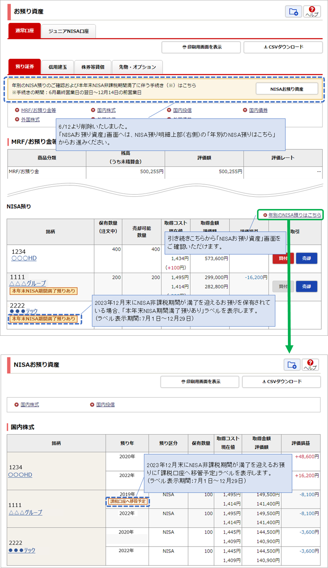Viewport: 328px width, 568px height.
Task: Open △△△グループ link in NISA預り table
Action: pos(28,283)
